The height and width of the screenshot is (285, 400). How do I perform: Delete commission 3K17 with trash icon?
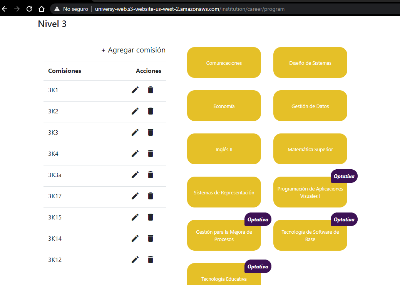point(151,196)
